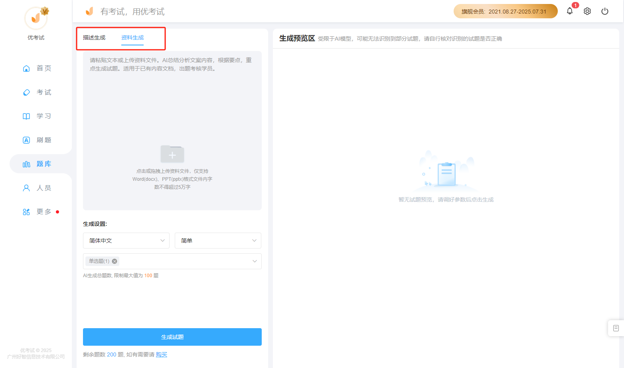Select the 刷题 practice icon in sidebar

point(26,140)
